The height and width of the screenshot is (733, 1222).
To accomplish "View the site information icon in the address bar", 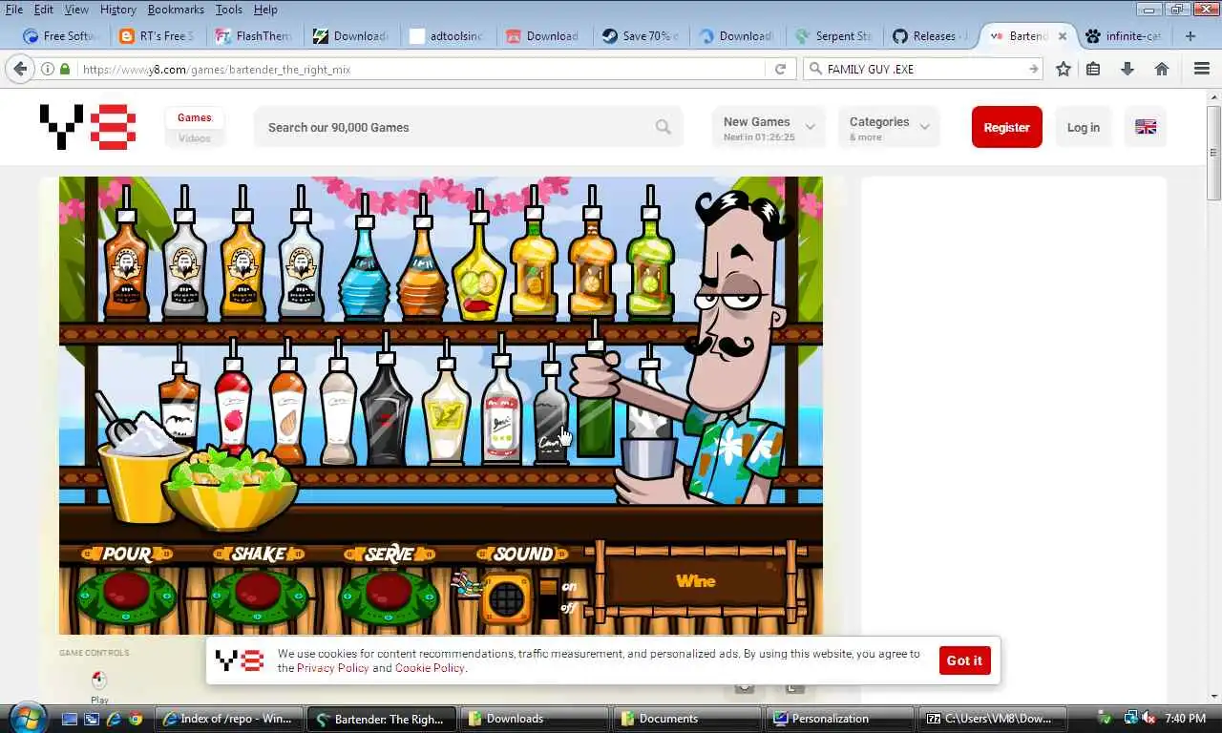I will pos(48,69).
